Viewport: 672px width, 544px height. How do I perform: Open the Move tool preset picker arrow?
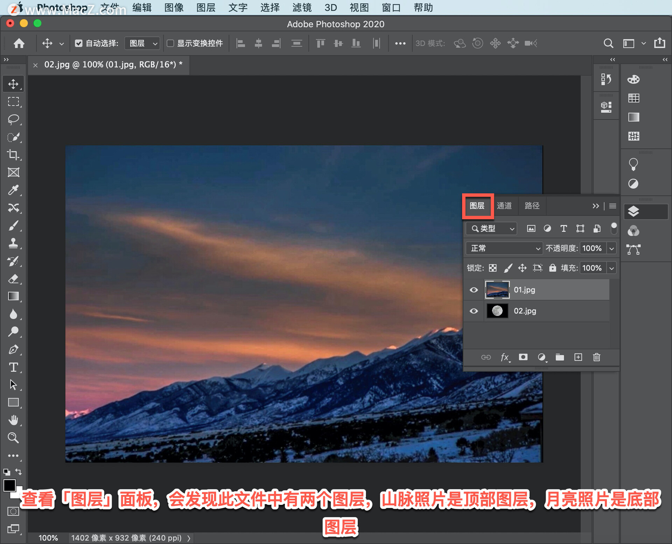[x=62, y=44]
